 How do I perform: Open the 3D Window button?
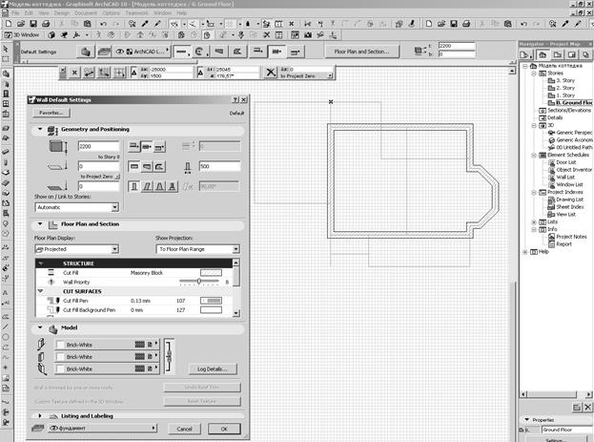coord(21,33)
